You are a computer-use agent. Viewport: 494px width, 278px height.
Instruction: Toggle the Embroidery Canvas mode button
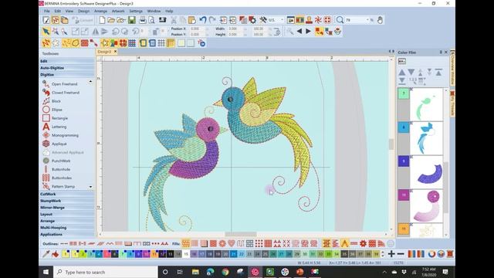tap(56, 20)
